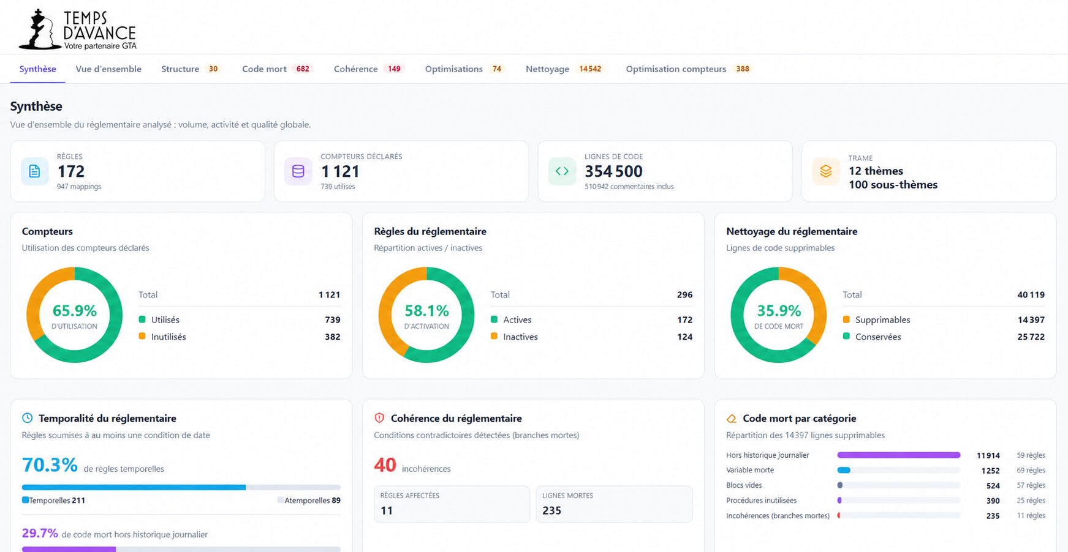Click the Règles document icon
The image size is (1068, 552).
[x=35, y=171]
